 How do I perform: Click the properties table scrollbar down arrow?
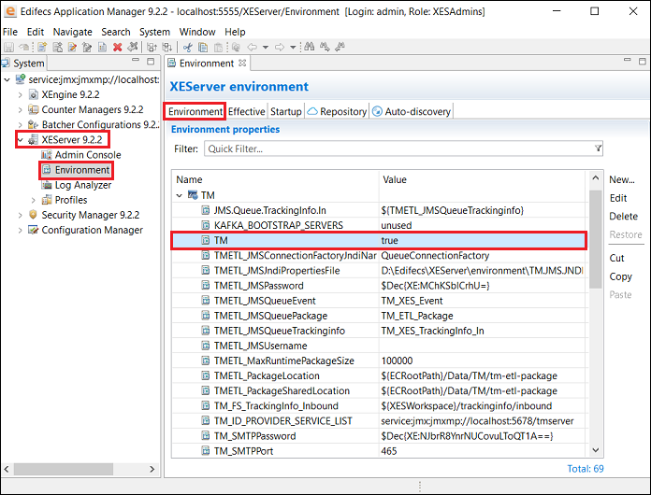(x=596, y=450)
